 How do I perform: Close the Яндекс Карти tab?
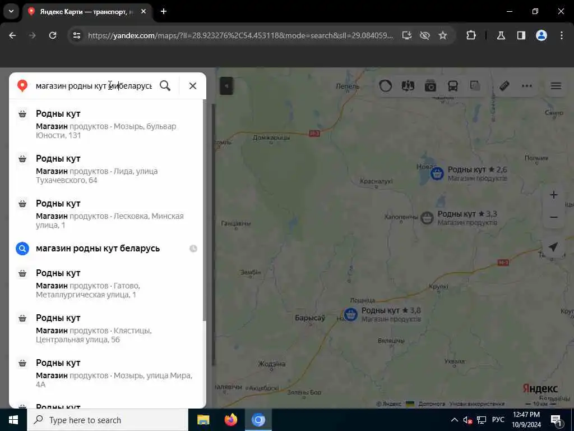coord(143,12)
